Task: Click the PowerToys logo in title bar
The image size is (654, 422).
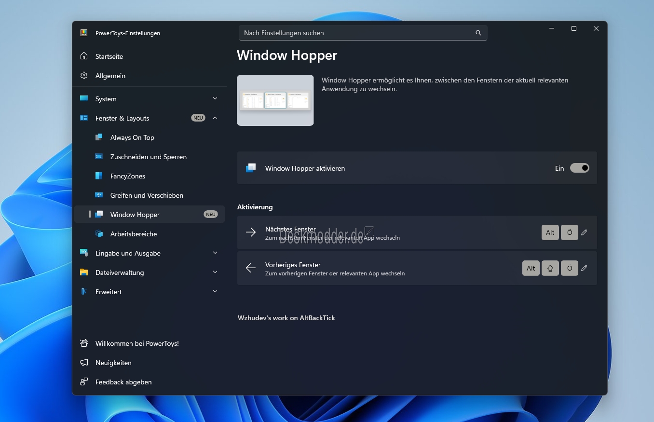Action: coord(84,33)
